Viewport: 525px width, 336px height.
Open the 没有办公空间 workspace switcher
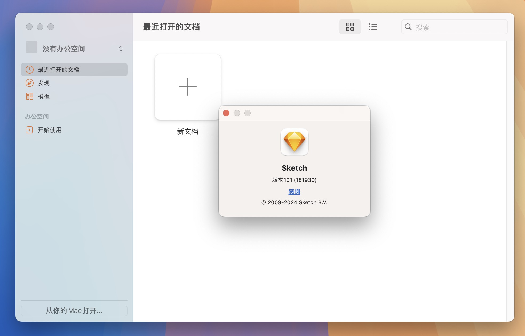pyautogui.click(x=74, y=49)
